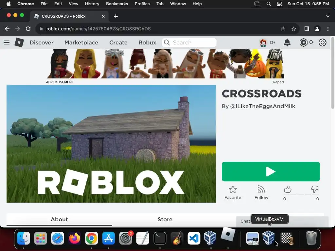Image resolution: width=335 pixels, height=251 pixels.
Task: Open the Robux balance icon
Action: coord(303,42)
